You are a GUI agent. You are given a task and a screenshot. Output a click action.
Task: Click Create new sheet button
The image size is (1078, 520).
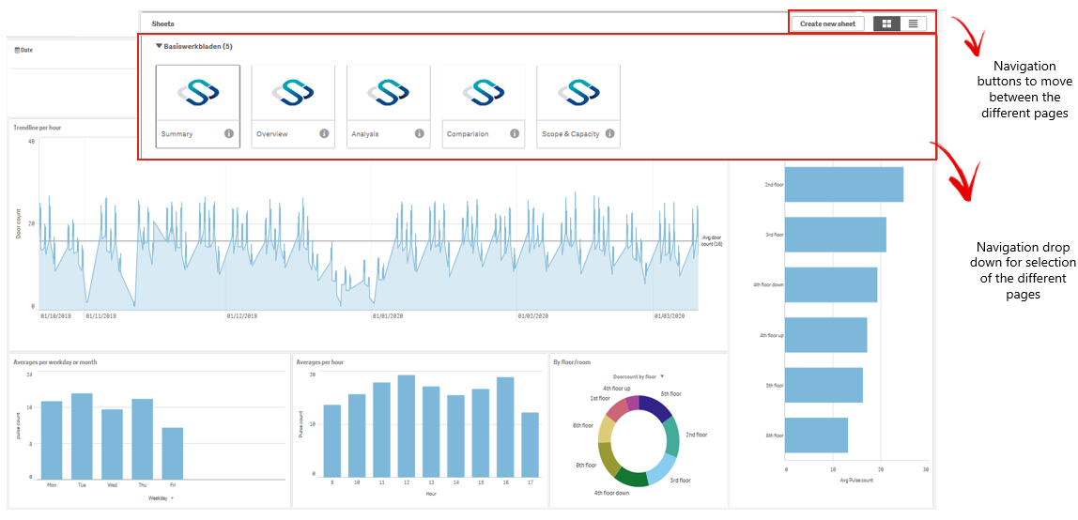point(827,23)
